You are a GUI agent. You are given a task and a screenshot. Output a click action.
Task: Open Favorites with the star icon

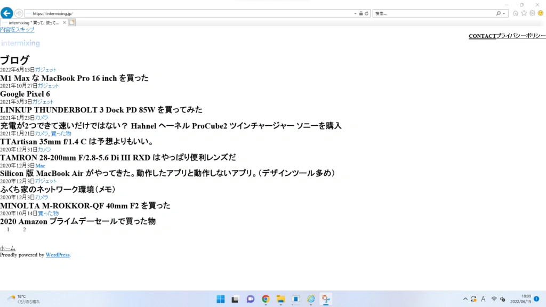click(524, 13)
